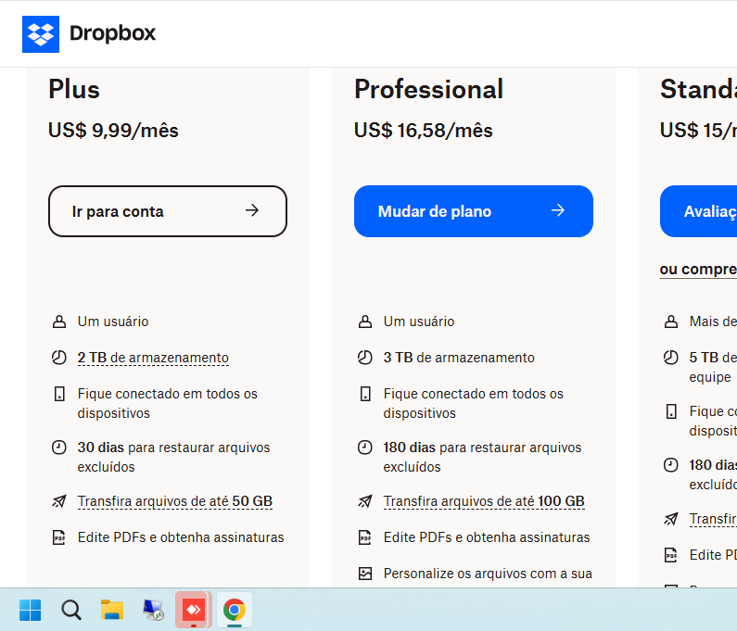Open the remote desktop taskbar icon
737x631 pixels.
point(153,610)
